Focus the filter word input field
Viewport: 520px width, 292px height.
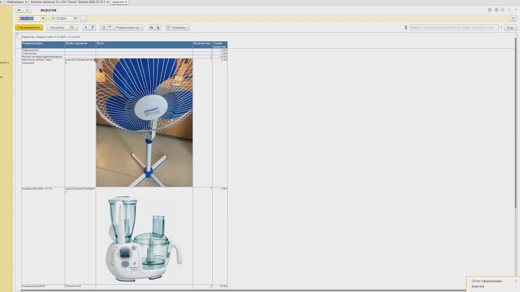pos(454,28)
